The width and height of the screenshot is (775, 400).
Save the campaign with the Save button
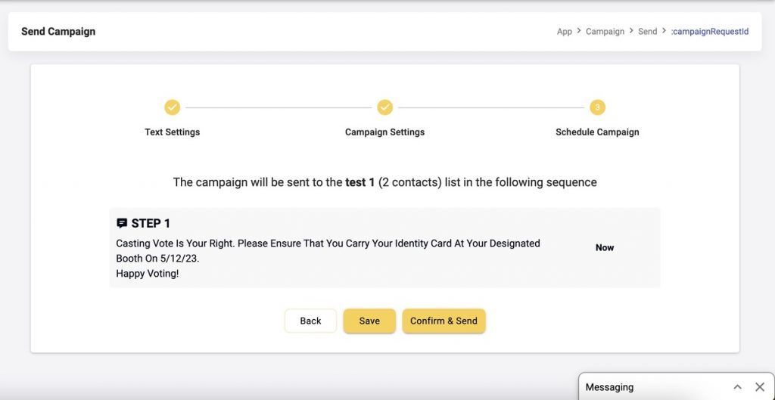click(369, 321)
